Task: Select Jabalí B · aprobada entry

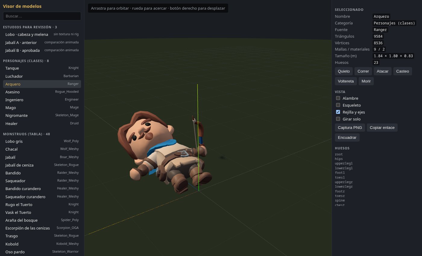Action: pyautogui.click(x=42, y=50)
